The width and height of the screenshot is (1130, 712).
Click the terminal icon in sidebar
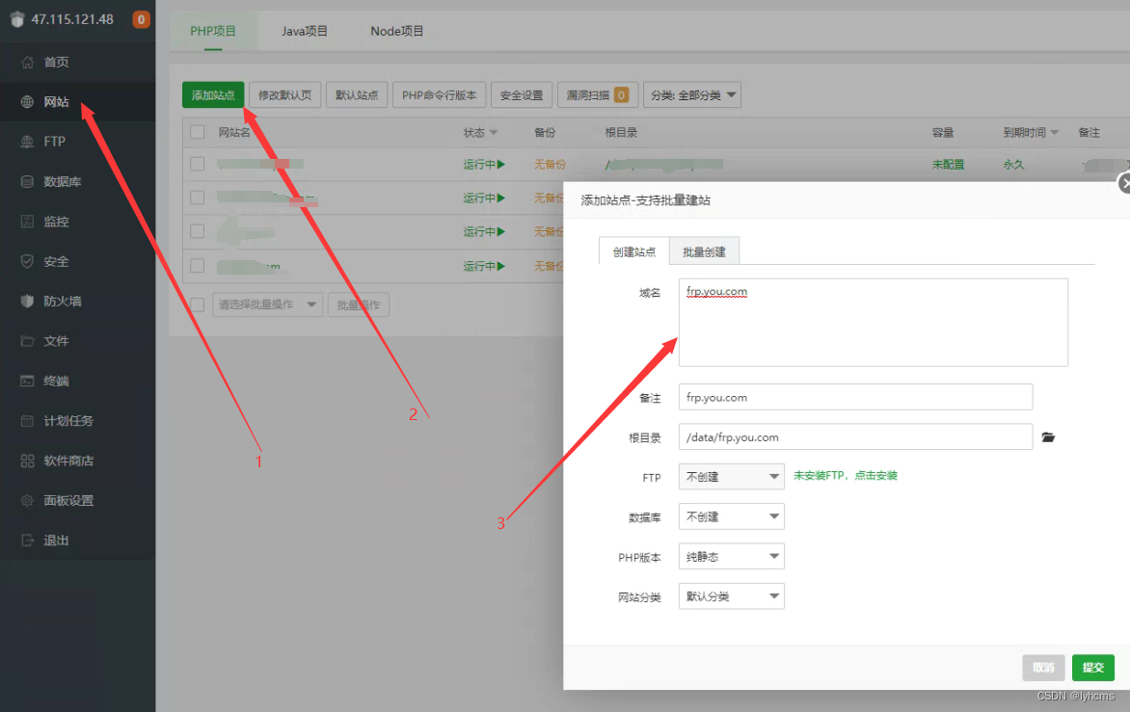[27, 382]
